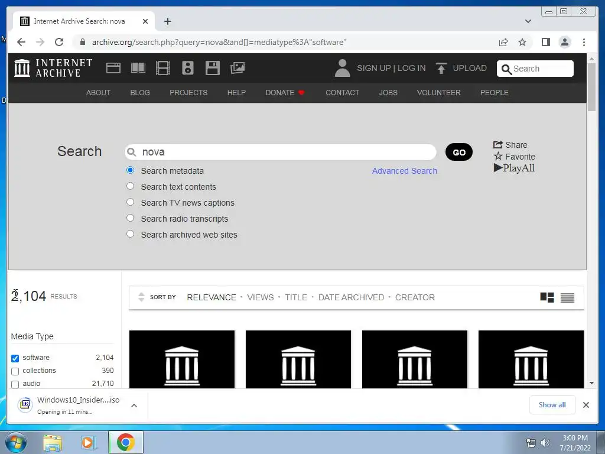Screen dimensions: 605x454
Task: Open the DONATE menu item
Action: point(285,93)
